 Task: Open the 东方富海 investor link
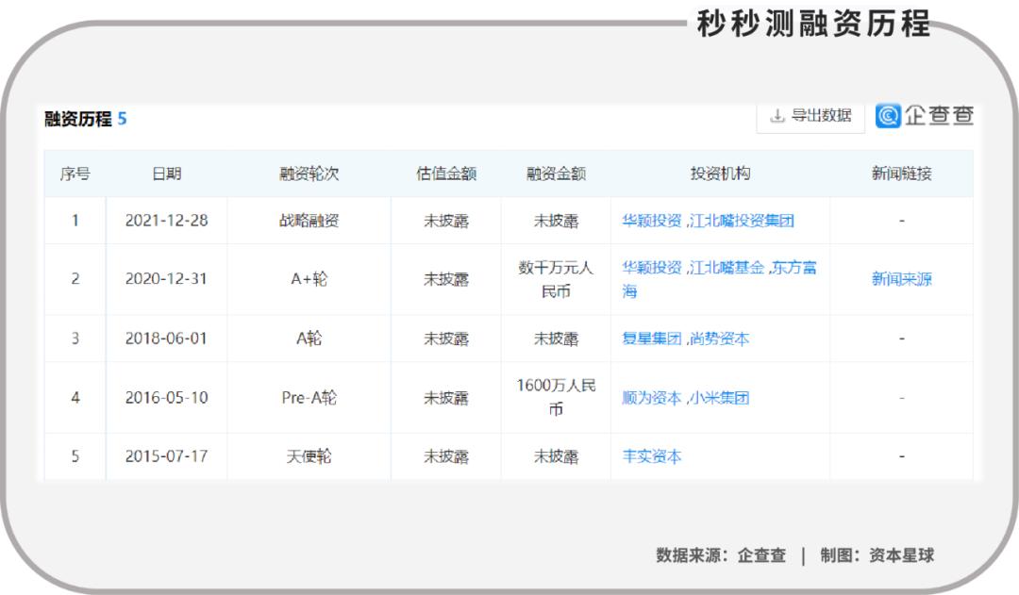(719, 279)
